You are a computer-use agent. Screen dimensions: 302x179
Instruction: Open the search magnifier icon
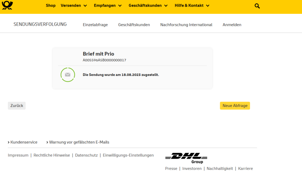257,6
